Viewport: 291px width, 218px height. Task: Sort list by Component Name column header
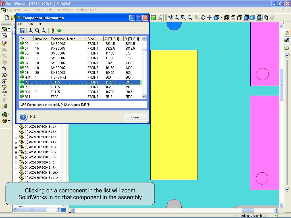pos(67,39)
